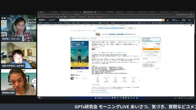Open the list dropdown below the buy box
Screen dimensions: 196x110
click(x=151, y=58)
